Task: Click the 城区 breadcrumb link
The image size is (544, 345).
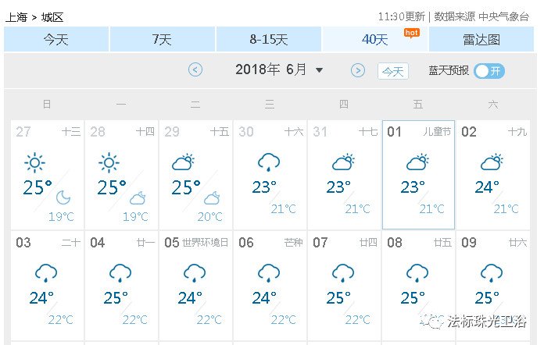Action: [x=52, y=16]
